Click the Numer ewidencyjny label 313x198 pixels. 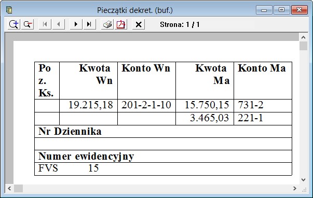point(86,156)
